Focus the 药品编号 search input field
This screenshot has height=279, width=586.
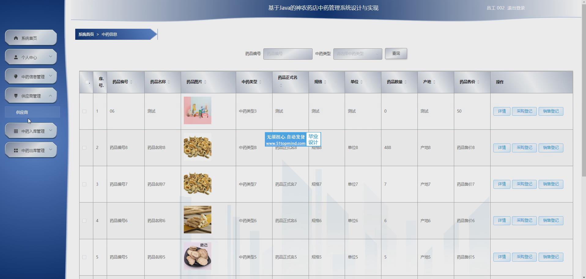pyautogui.click(x=288, y=54)
